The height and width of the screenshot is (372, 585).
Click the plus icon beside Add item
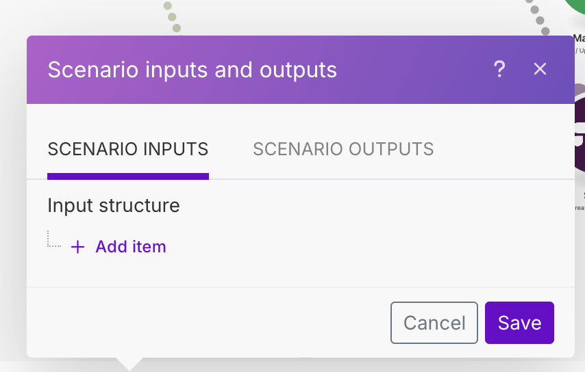pos(78,247)
